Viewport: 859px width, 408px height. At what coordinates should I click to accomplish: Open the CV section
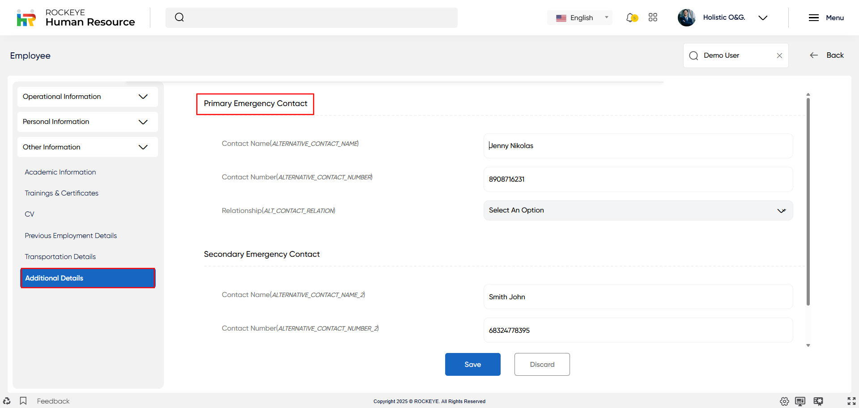[30, 214]
